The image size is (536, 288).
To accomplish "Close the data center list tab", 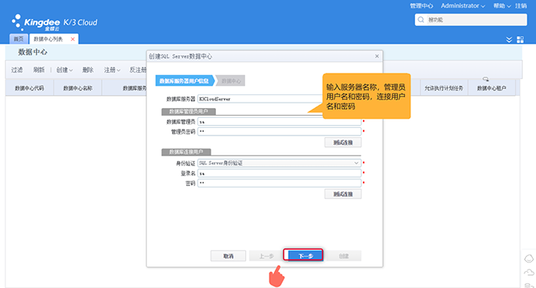I will coord(73,39).
